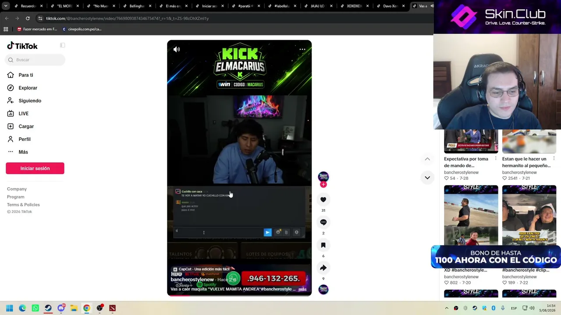The height and width of the screenshot is (315, 561).
Task: Open the 'Fazer mercado em F...' bookmark
Action: [x=37, y=29]
